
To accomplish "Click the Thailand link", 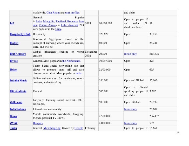I will (x=61, y=22).
